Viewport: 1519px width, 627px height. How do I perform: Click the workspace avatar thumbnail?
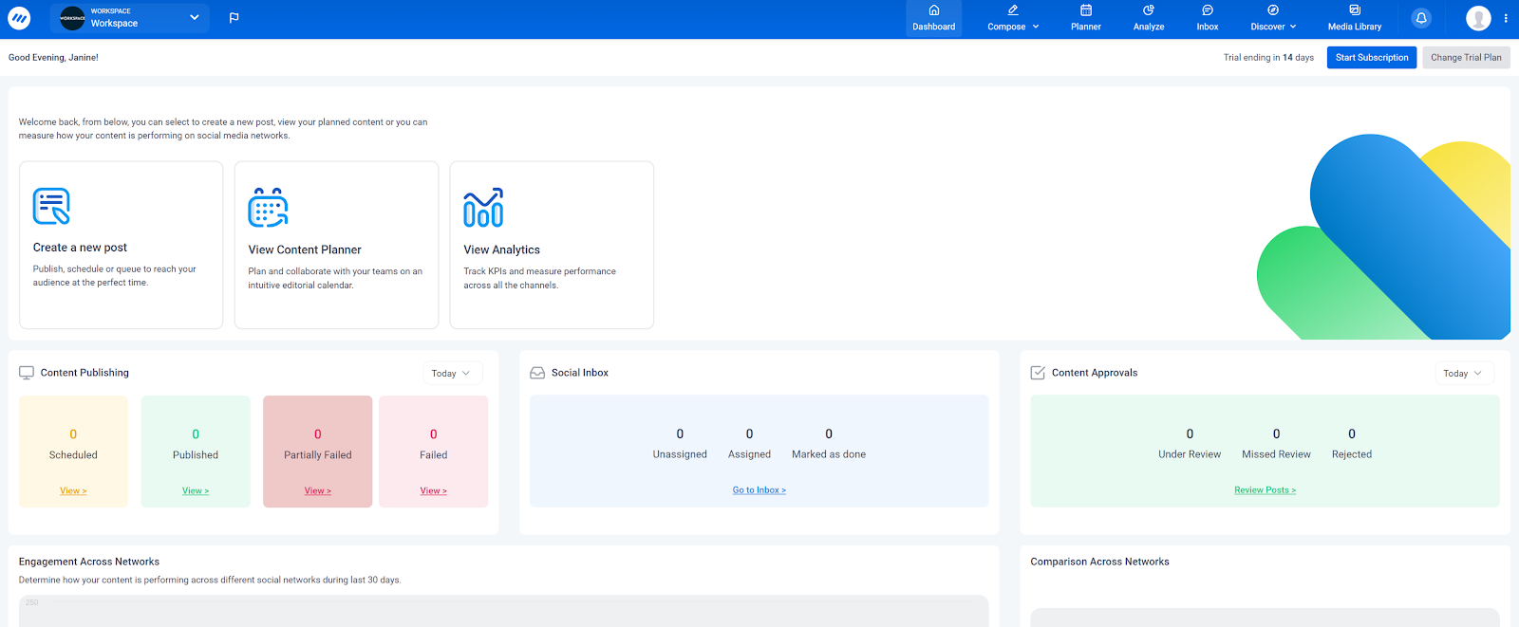tap(72, 18)
